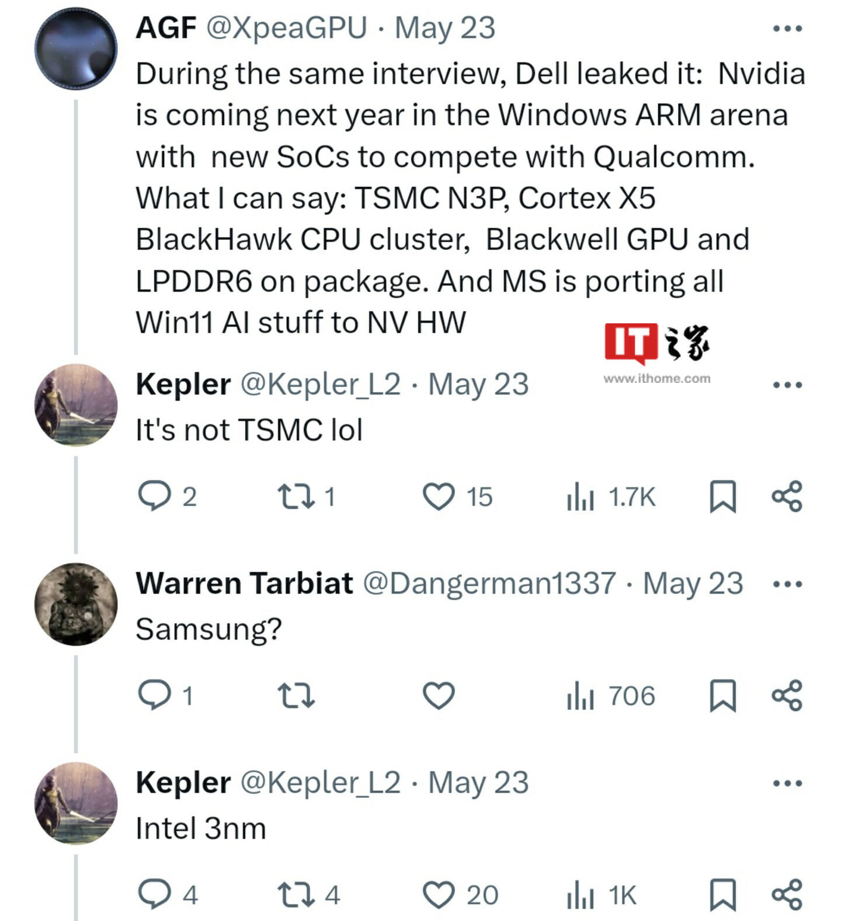
Task: Share the "It's not TSMC lol" tweet
Action: tap(787, 497)
